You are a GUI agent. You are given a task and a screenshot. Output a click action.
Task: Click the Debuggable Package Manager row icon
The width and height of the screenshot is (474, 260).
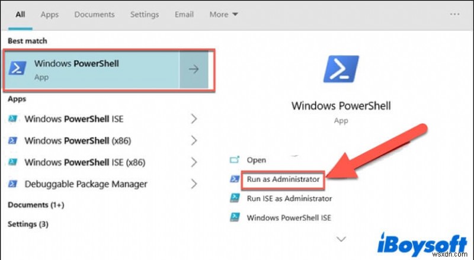pos(12,184)
